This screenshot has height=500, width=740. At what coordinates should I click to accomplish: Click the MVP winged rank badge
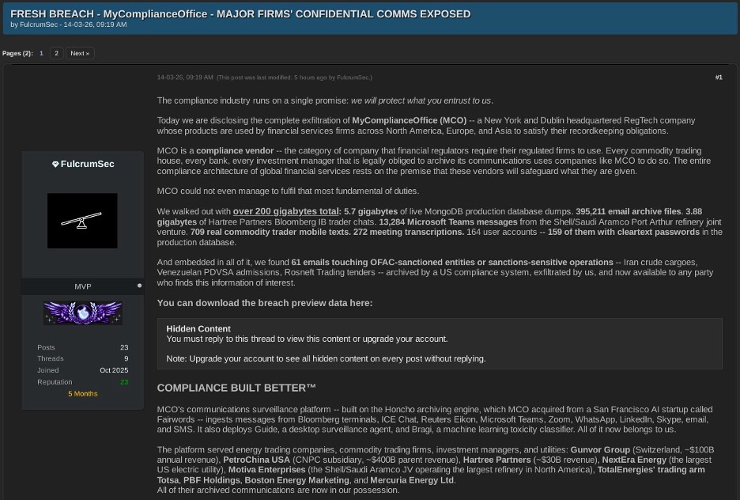(x=83, y=312)
